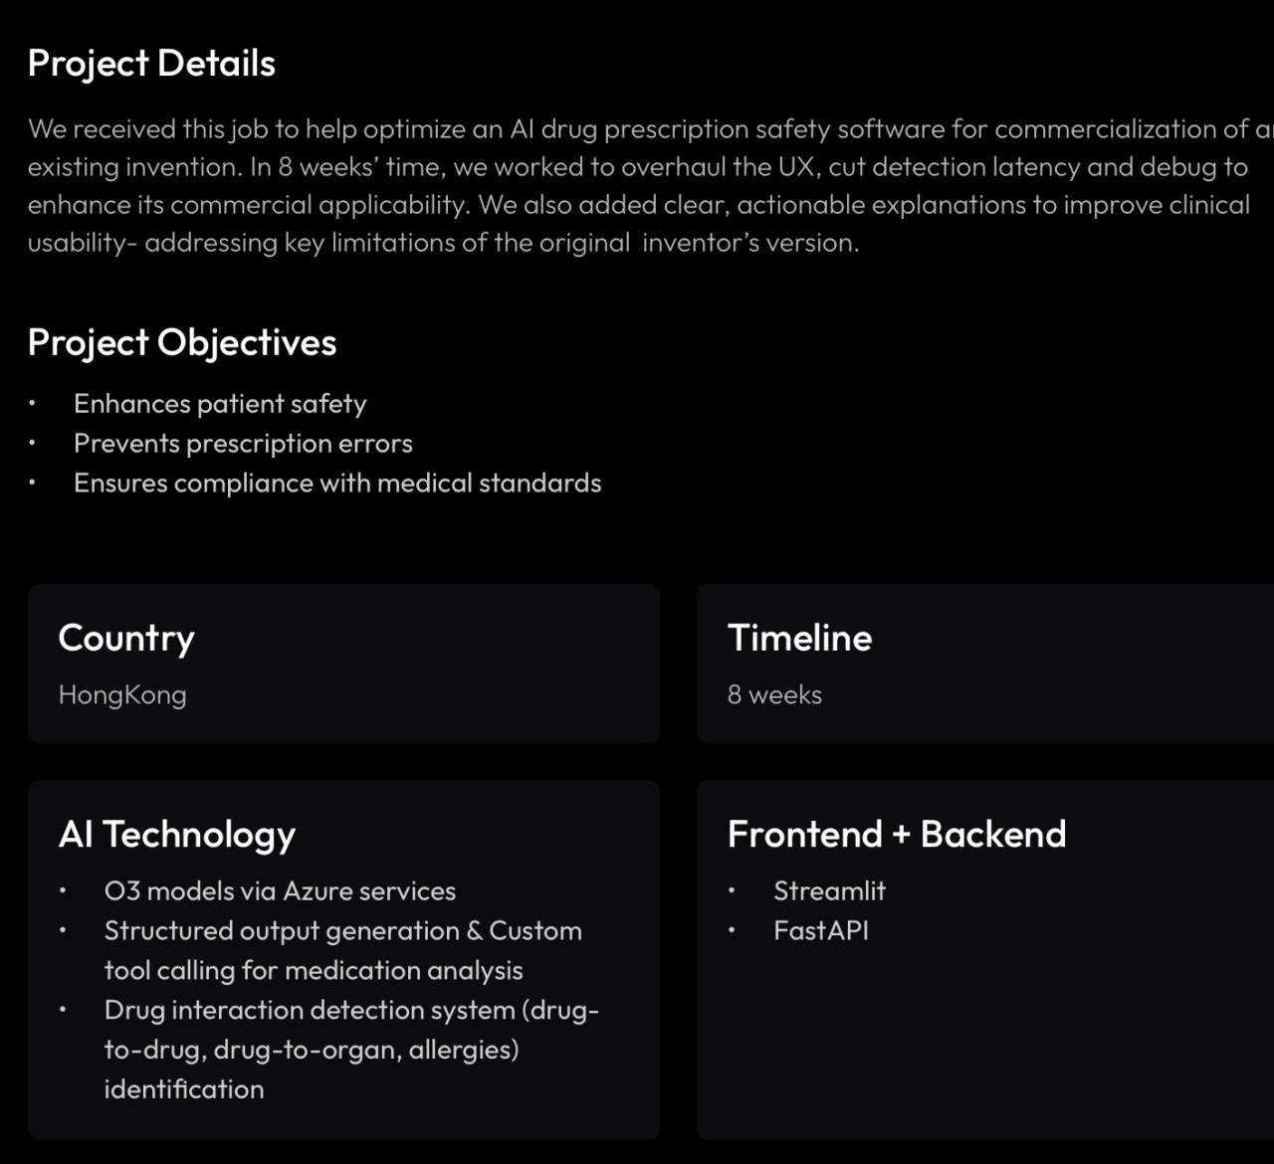
Task: Select the Prevents prescription errors bullet
Action: [243, 444]
